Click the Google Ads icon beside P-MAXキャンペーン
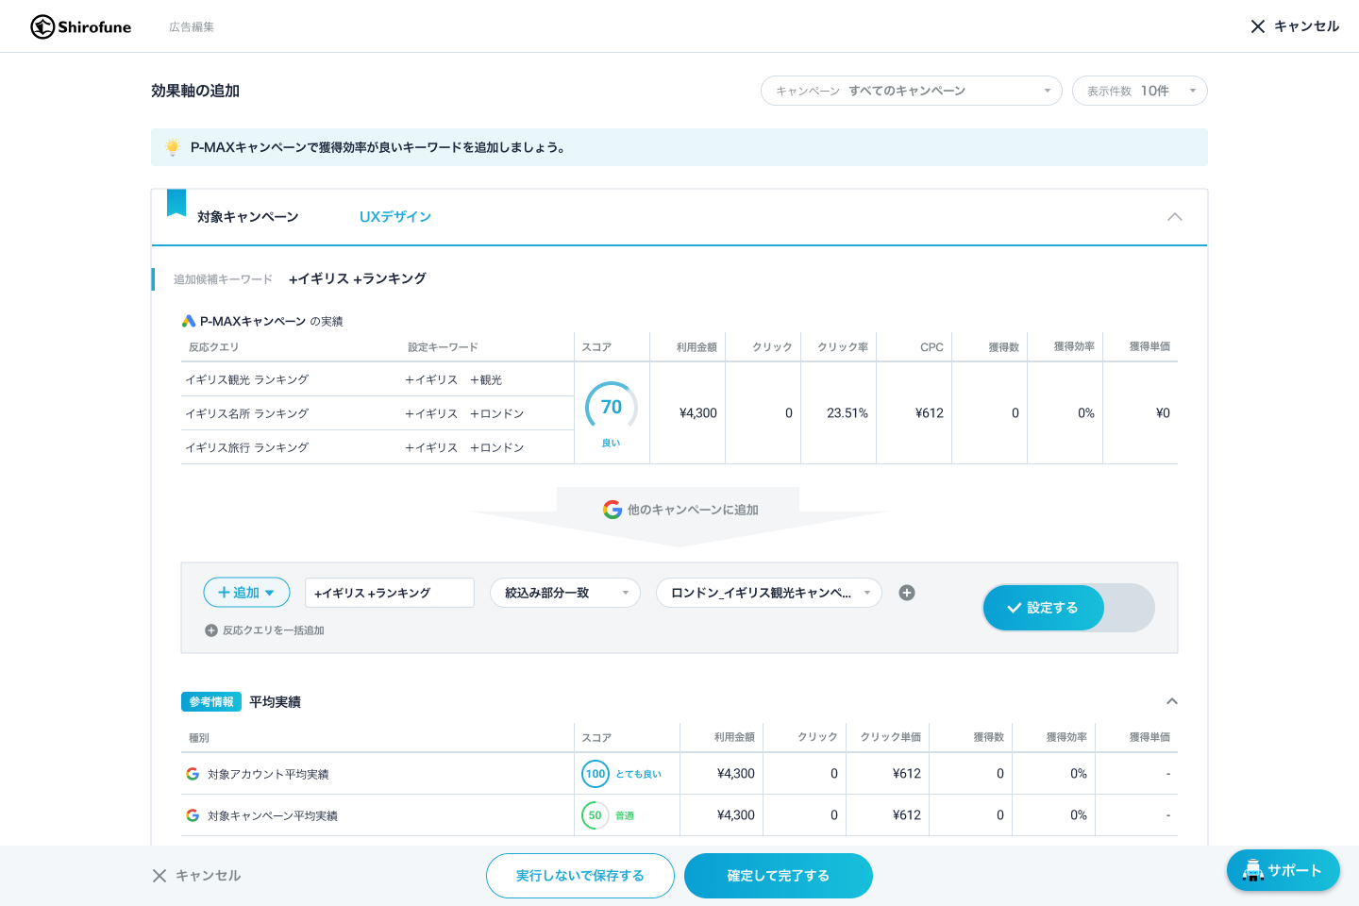The width and height of the screenshot is (1359, 906). 188,321
